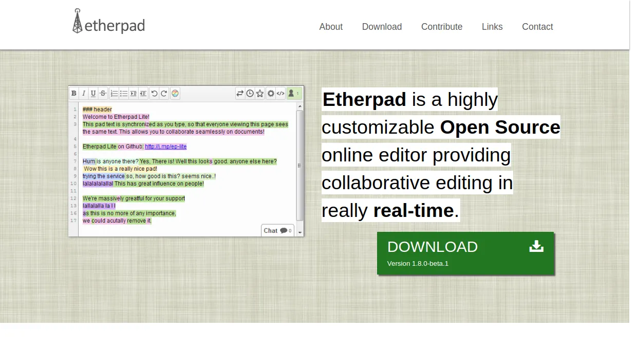This screenshot has height=347, width=637.
Task: Click the bold "real-time" headline text
Action: (x=414, y=211)
